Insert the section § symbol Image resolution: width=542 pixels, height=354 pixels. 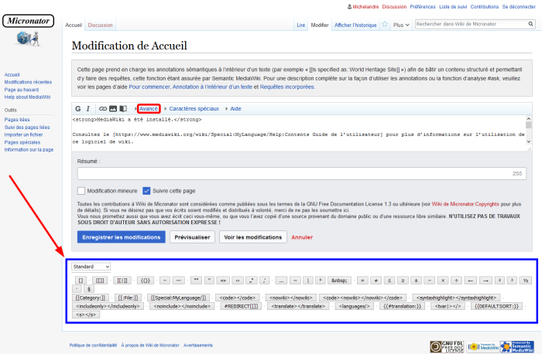tap(89, 289)
